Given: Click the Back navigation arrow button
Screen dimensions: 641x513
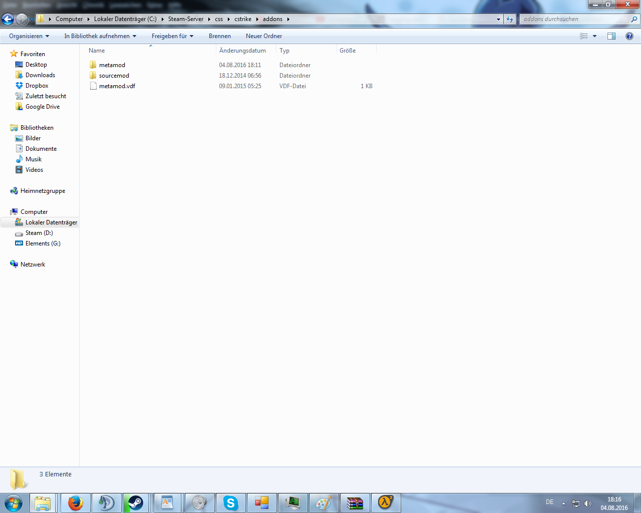Looking at the screenshot, I should coord(8,20).
